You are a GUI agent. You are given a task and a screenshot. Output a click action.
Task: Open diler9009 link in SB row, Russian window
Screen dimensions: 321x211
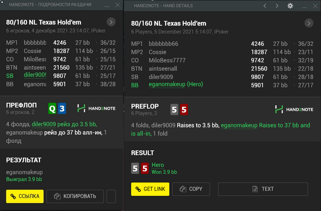coord(35,75)
